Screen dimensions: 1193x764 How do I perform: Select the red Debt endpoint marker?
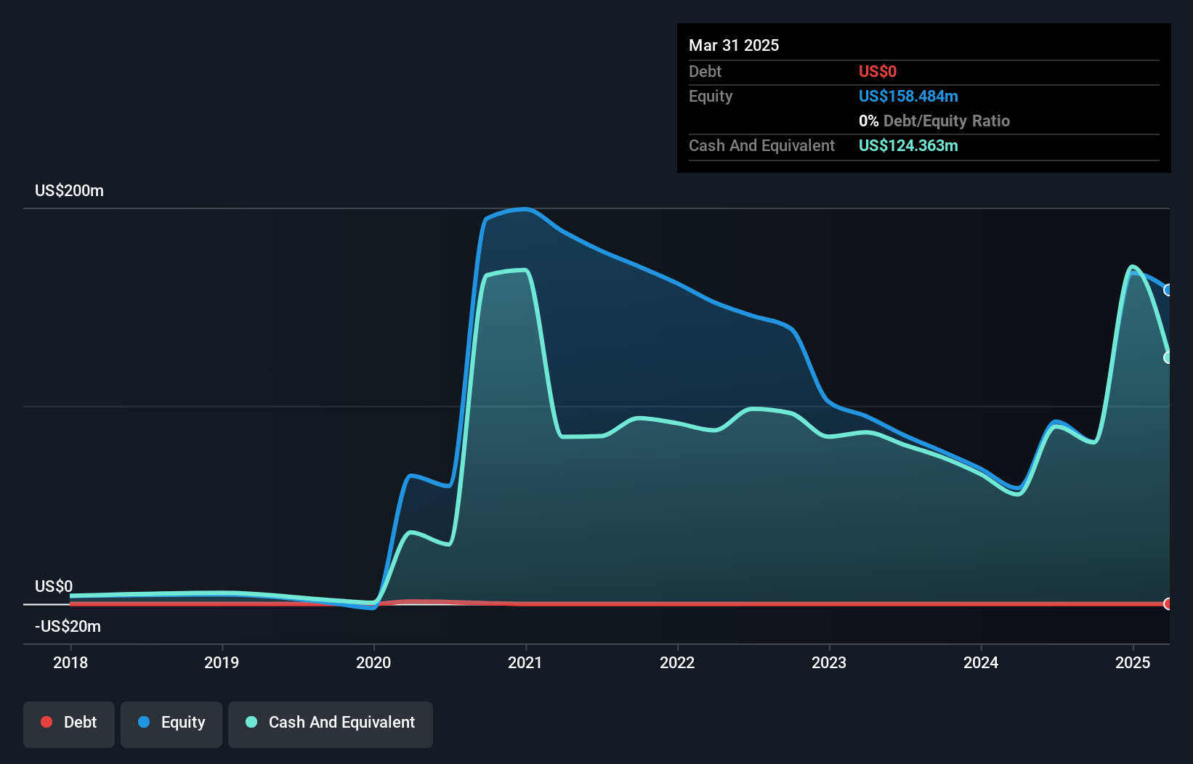coord(1168,604)
